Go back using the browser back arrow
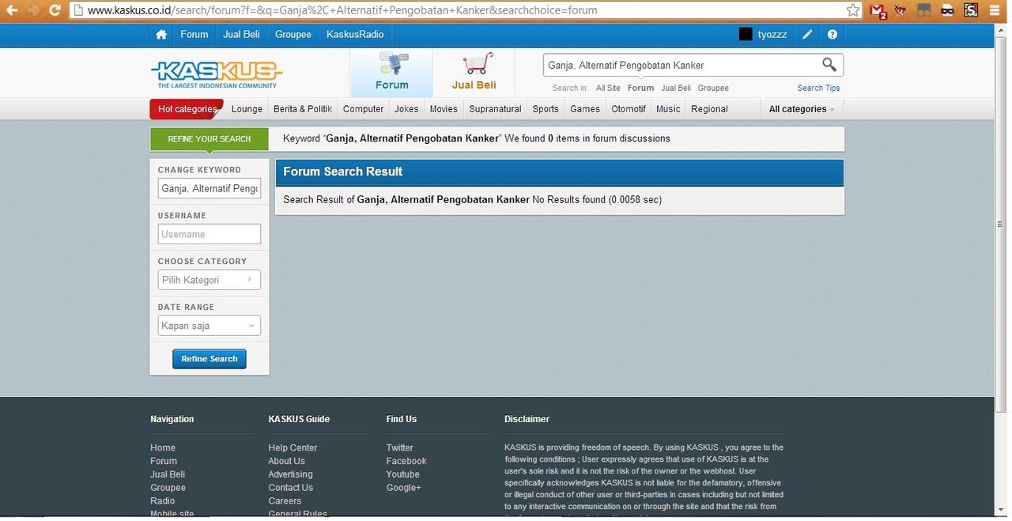 click(x=11, y=10)
